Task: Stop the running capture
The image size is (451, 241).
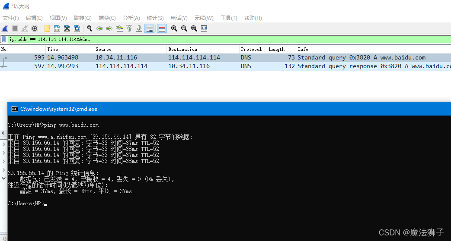Action: tap(15, 28)
